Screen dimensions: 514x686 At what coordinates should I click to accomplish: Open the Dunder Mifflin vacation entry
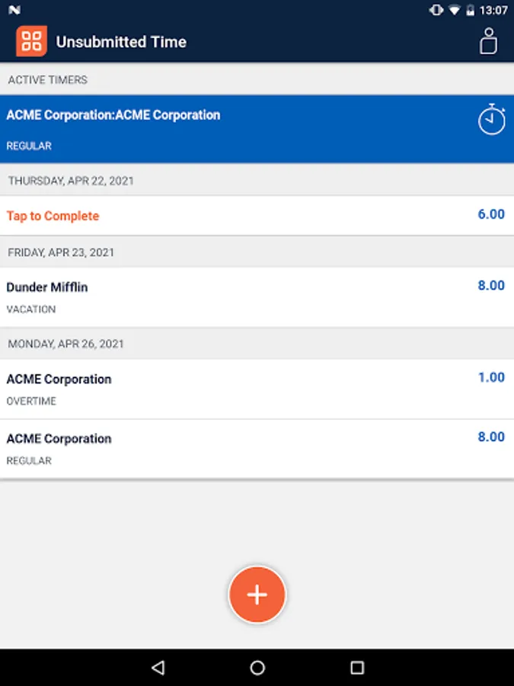click(257, 297)
